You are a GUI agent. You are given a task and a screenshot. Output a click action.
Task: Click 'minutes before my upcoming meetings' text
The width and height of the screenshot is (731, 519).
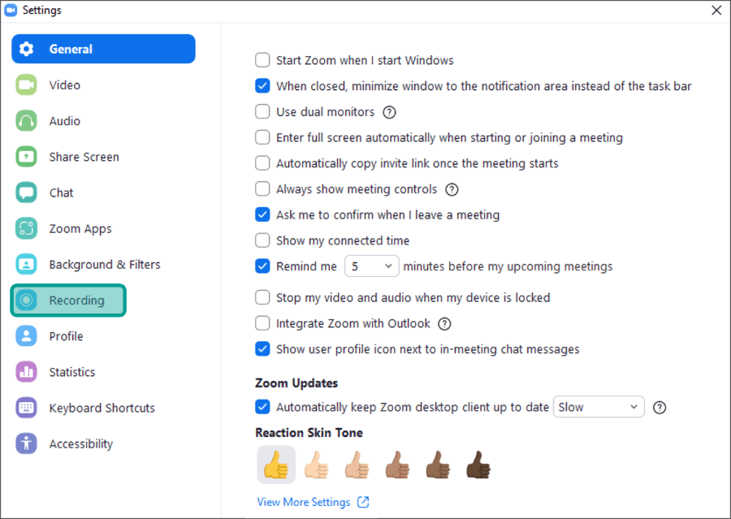coord(508,266)
